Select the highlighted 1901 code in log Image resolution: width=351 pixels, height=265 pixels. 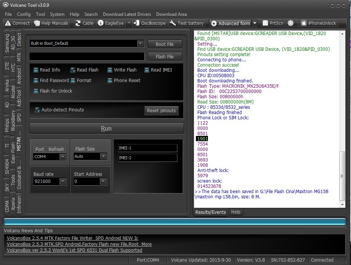pos(202,139)
